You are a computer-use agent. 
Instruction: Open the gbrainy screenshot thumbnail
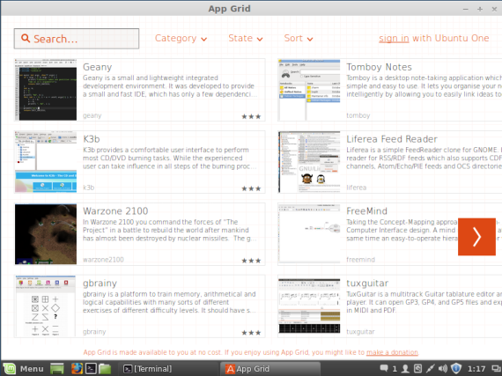[x=46, y=306]
